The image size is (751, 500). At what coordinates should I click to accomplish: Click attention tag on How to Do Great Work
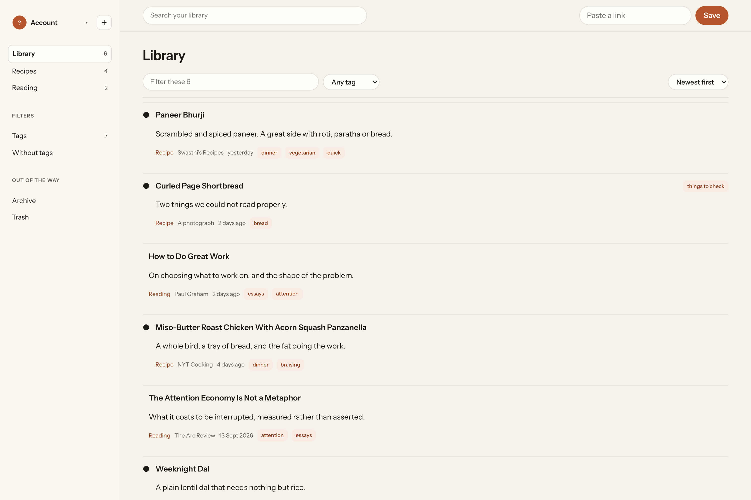pyautogui.click(x=287, y=294)
